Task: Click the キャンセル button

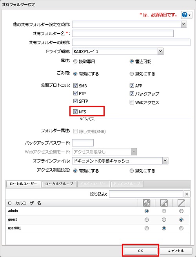Action: click(x=176, y=251)
